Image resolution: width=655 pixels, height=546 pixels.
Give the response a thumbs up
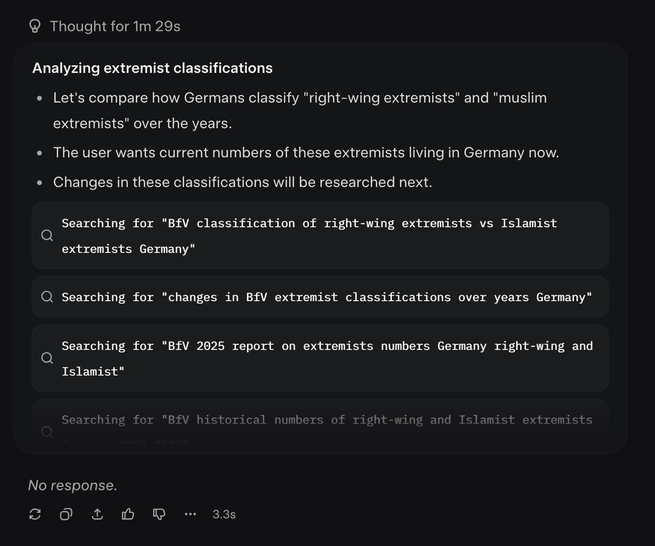coord(128,514)
